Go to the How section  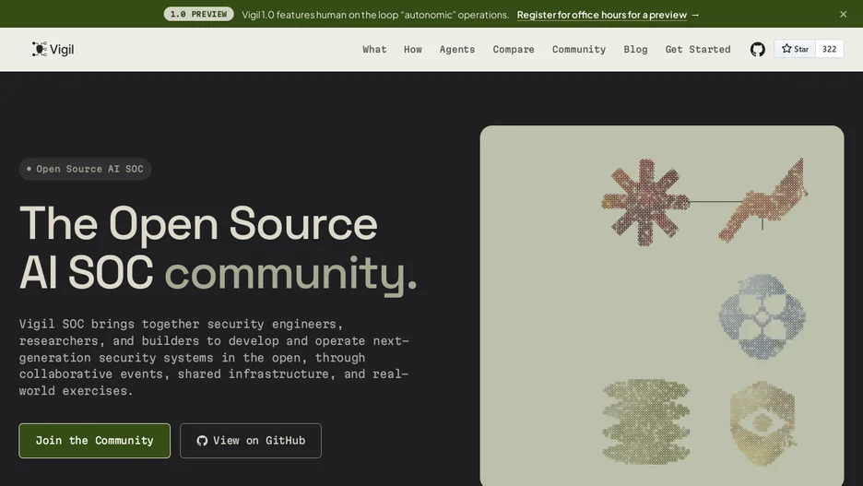click(x=413, y=49)
